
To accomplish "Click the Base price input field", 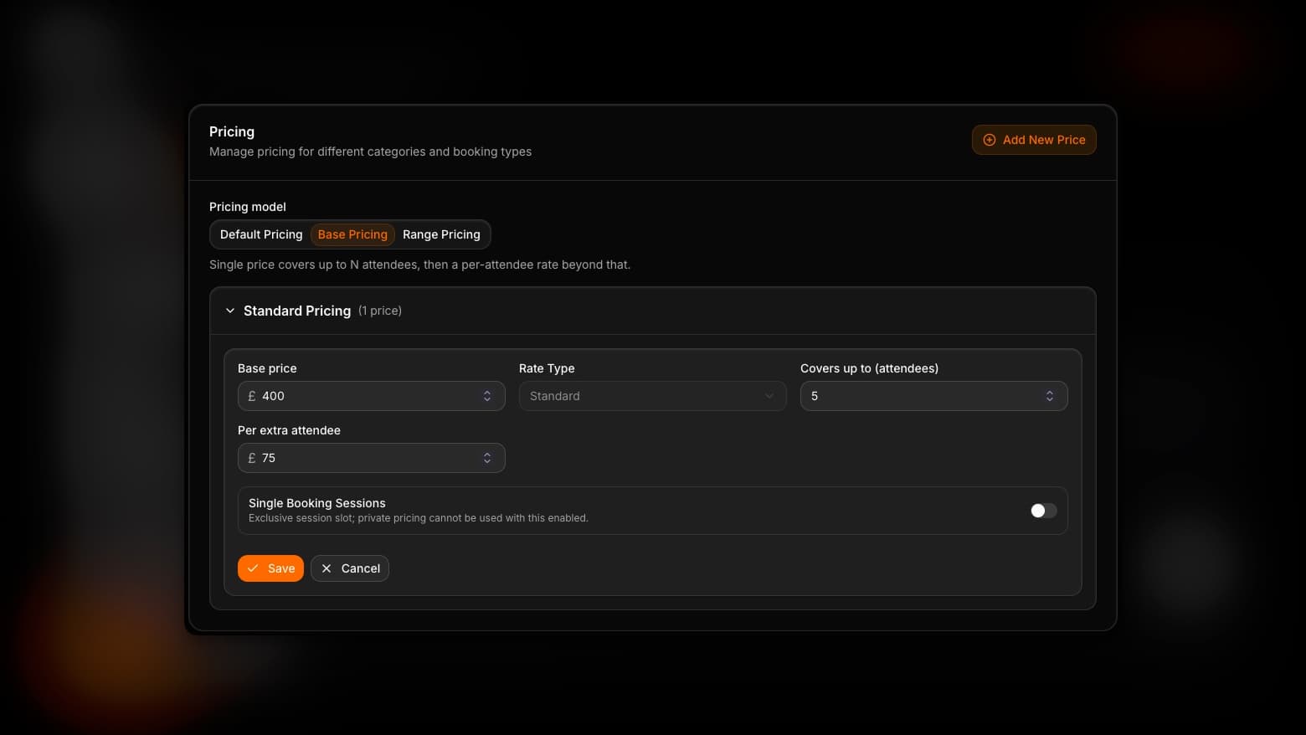I will click(x=372, y=396).
